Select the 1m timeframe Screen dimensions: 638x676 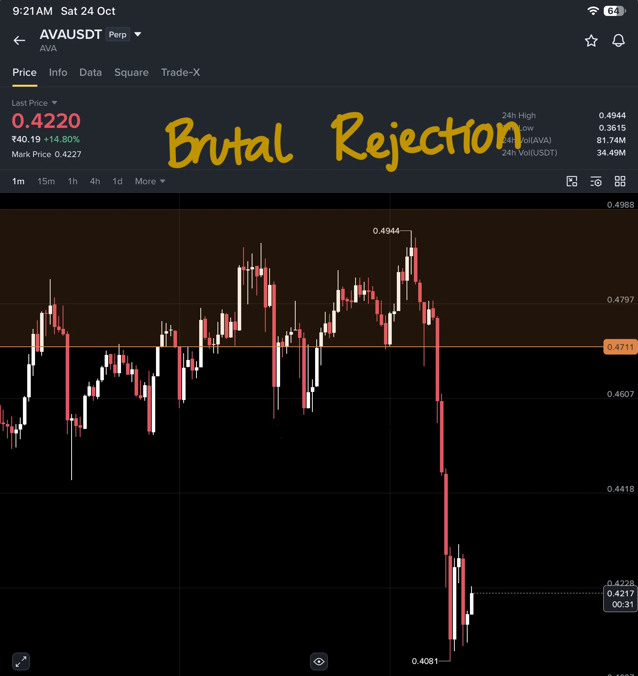point(18,181)
